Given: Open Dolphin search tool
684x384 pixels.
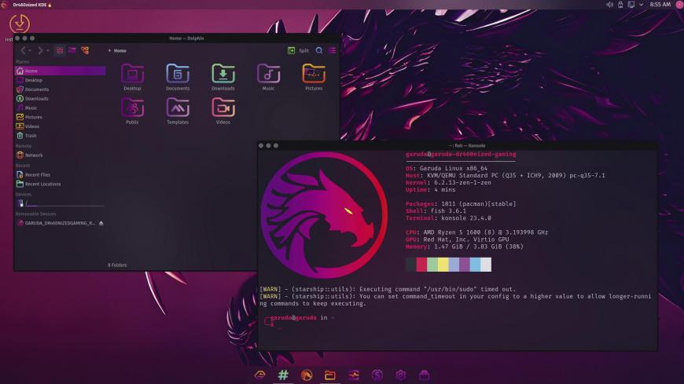Looking at the screenshot, I should tap(319, 50).
